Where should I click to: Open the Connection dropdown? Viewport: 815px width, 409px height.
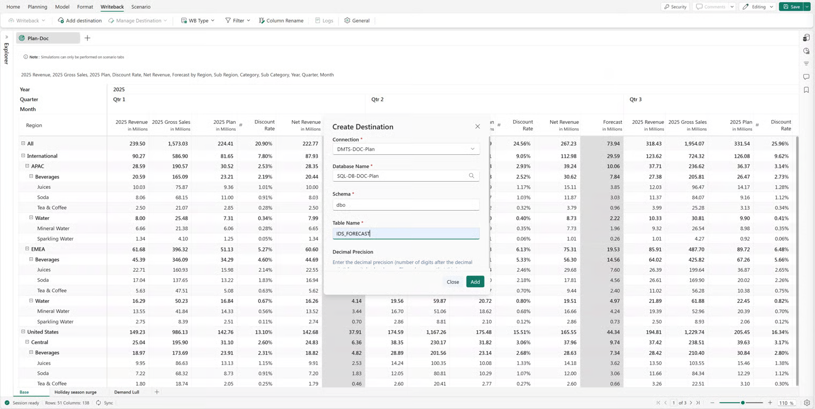(405, 149)
